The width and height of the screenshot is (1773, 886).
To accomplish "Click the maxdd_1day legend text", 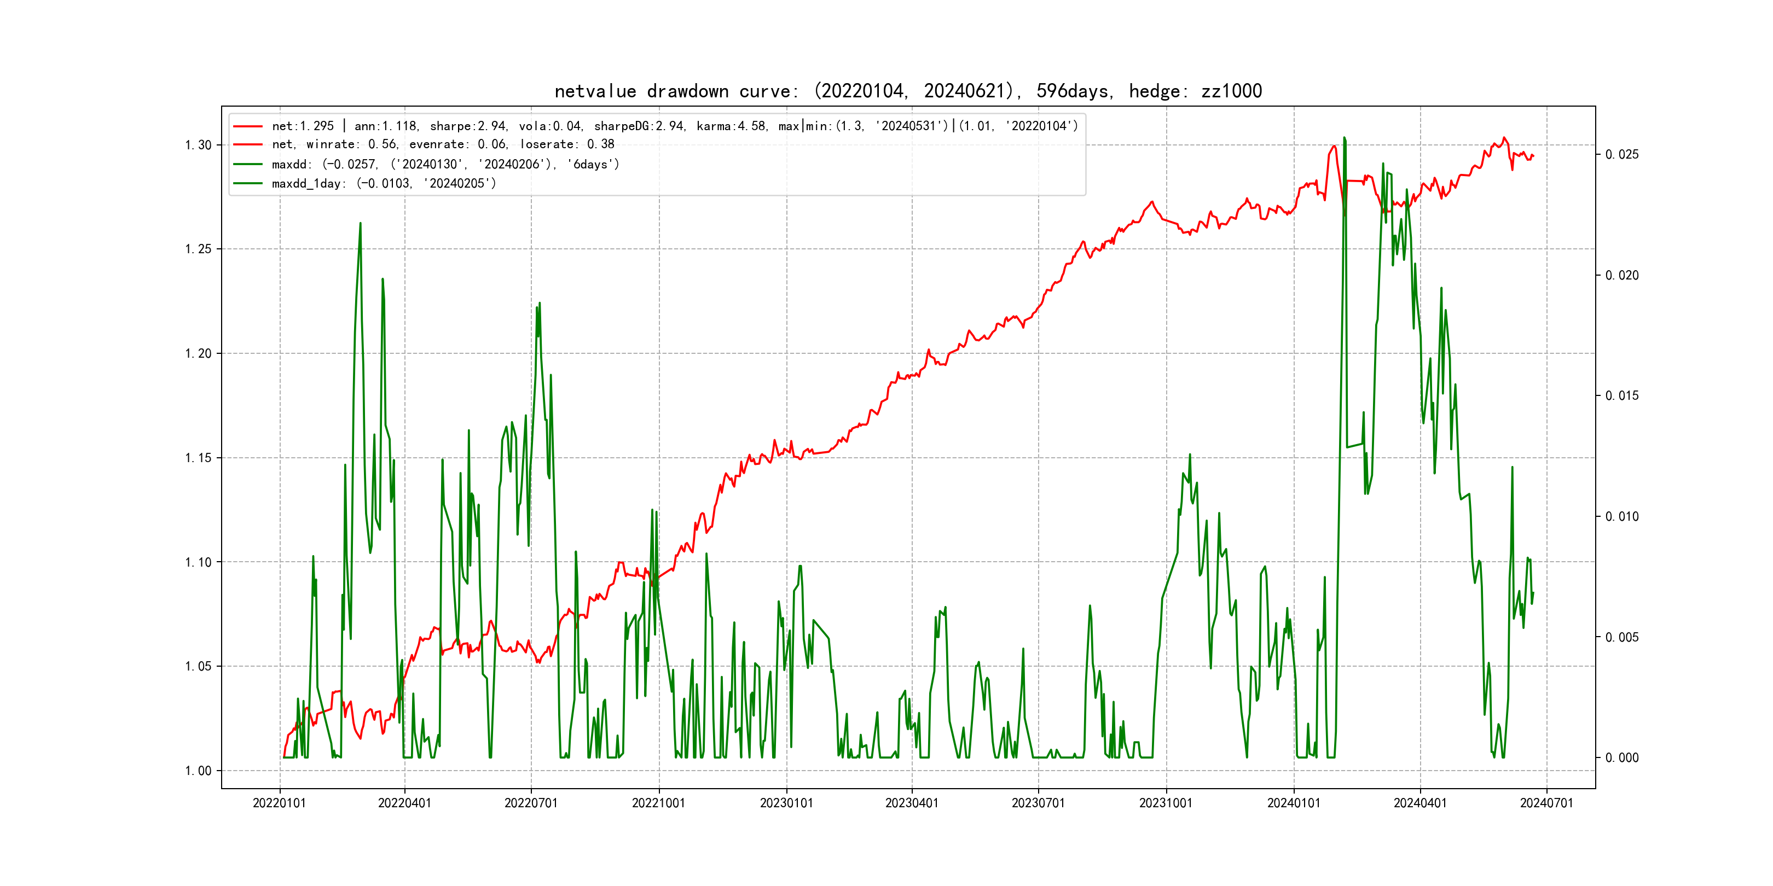I will [x=384, y=184].
